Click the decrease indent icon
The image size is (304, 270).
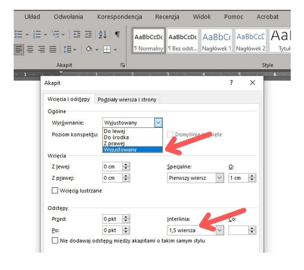point(77,35)
